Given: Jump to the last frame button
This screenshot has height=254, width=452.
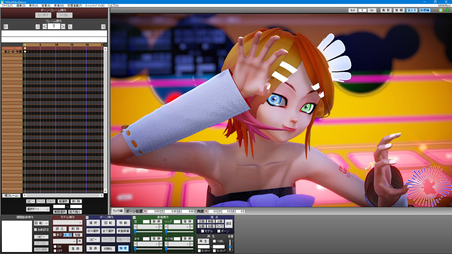Looking at the screenshot, I should click(x=104, y=27).
